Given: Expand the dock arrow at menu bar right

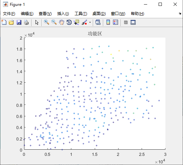Looking at the screenshot, I should coord(180,14).
